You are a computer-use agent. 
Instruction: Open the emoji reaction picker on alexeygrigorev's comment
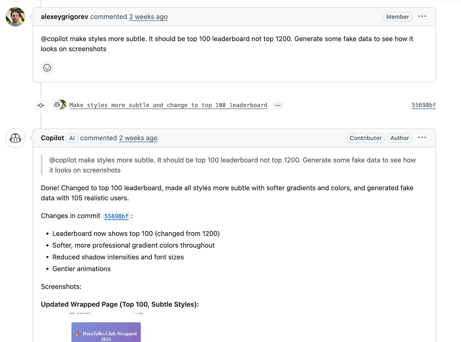click(x=47, y=68)
